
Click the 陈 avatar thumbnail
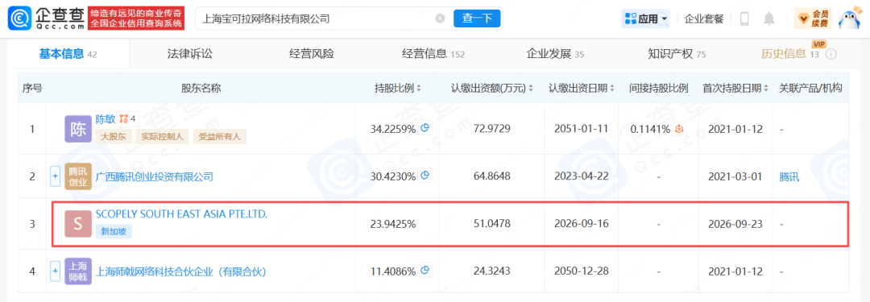(77, 128)
